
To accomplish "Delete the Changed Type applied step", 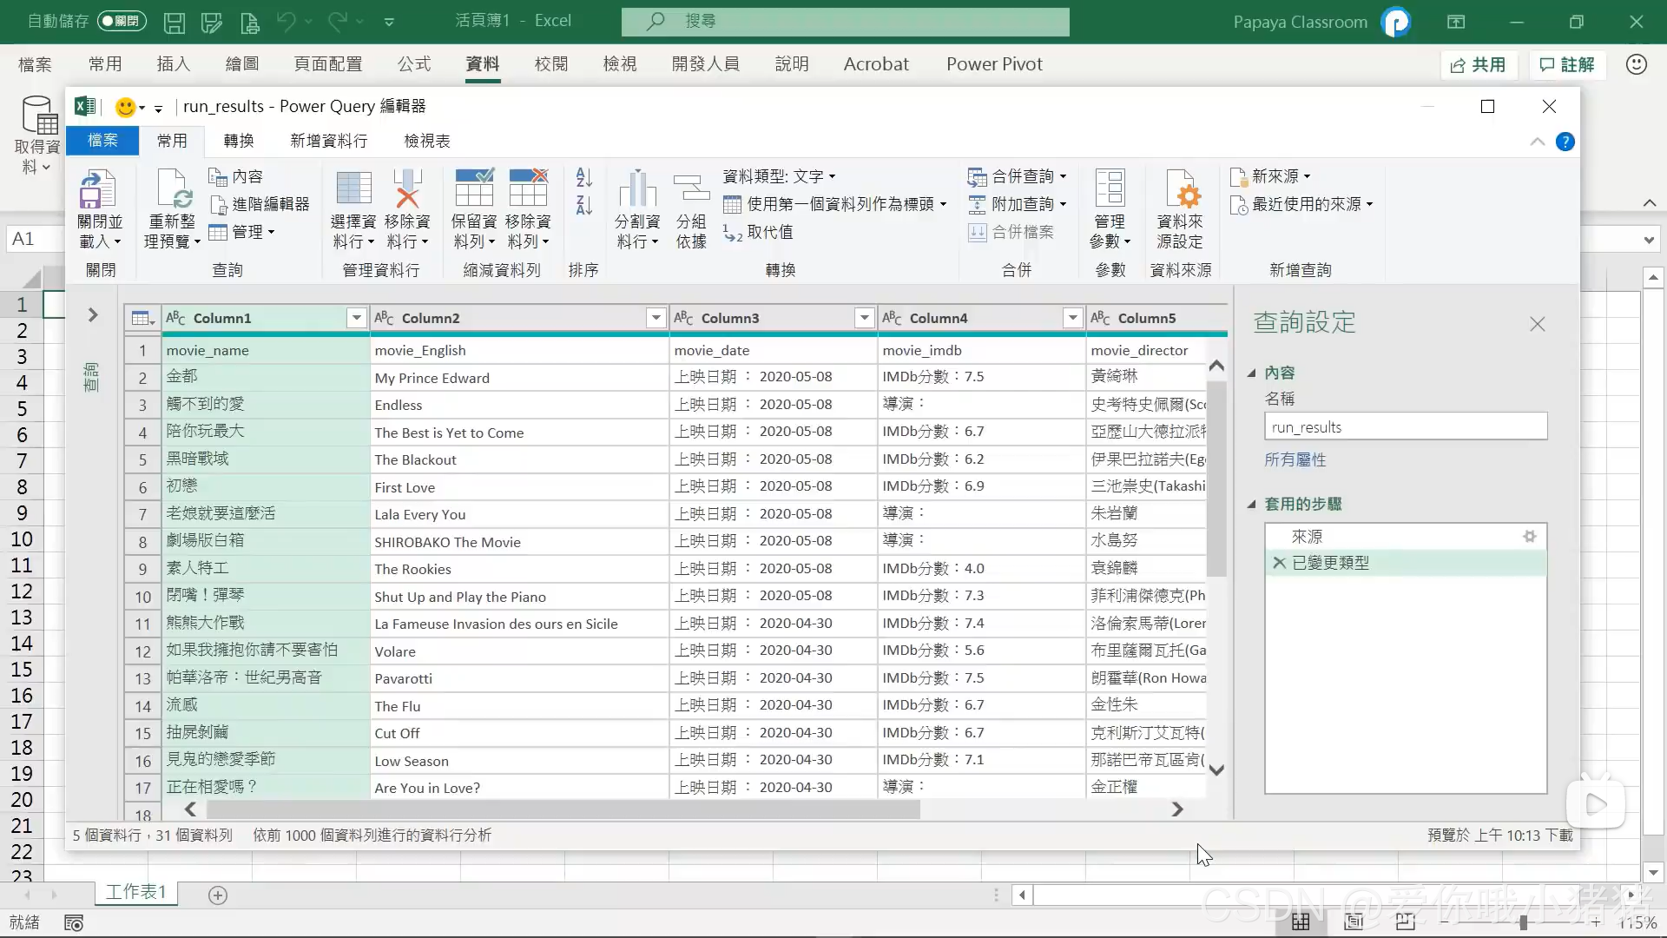I will tap(1279, 563).
